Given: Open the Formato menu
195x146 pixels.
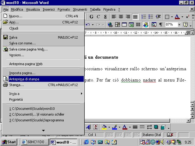Looking at the screenshot, I should pyautogui.click(x=64, y=9).
